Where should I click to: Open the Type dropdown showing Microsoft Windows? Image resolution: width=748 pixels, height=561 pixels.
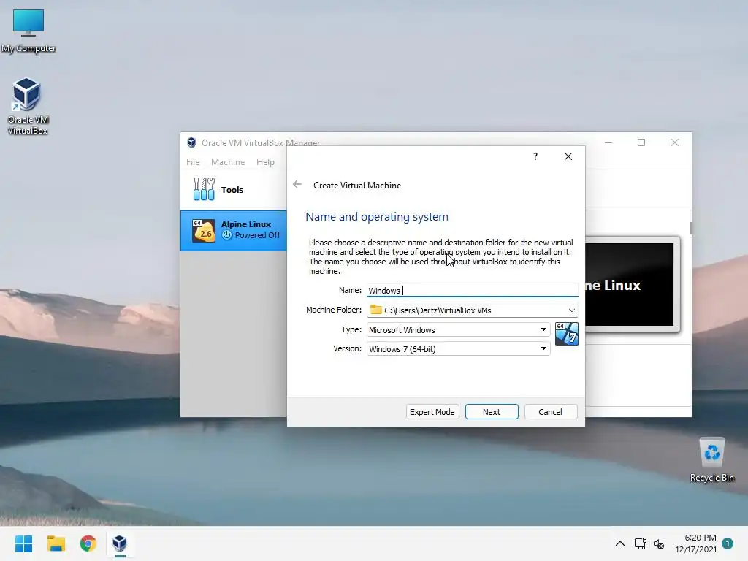(458, 329)
